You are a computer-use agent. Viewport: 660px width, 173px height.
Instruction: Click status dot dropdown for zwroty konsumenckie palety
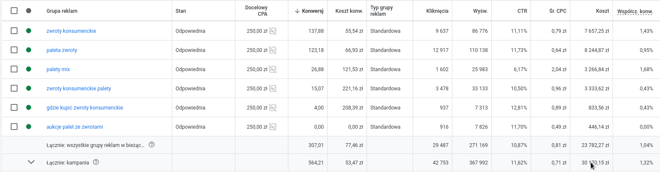pos(29,88)
